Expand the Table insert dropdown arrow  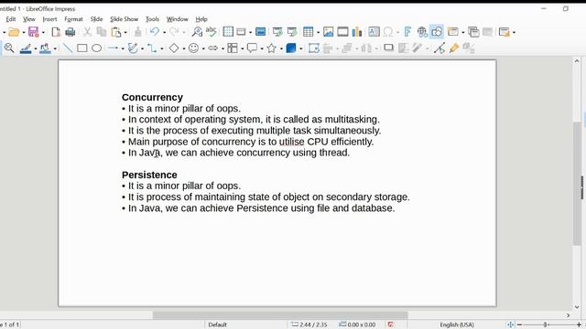click(x=318, y=33)
